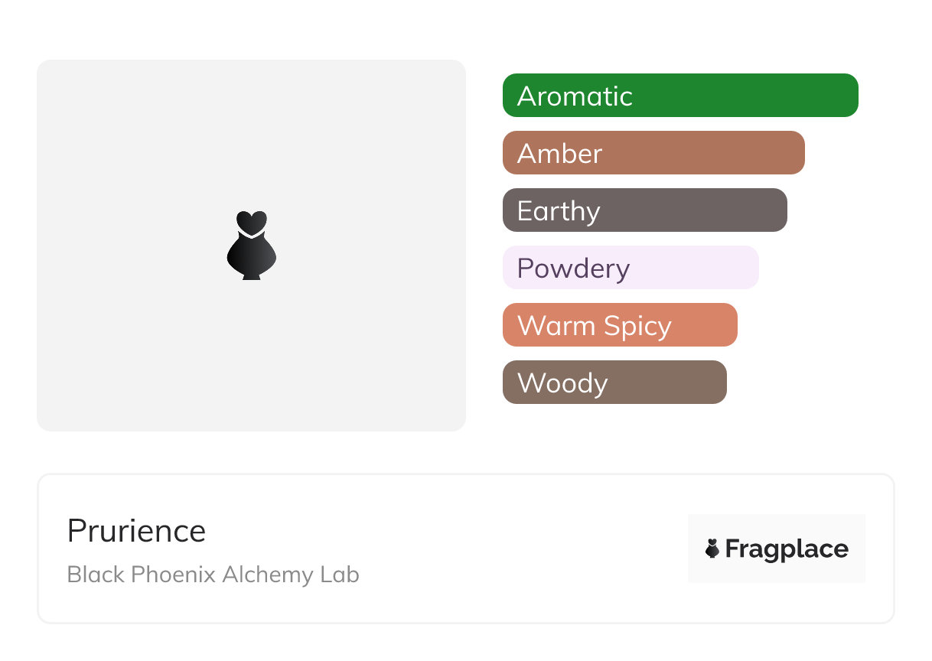Click the 'Warm Spicy' text label
Viewport: 932px width, 661px height.
coord(595,326)
